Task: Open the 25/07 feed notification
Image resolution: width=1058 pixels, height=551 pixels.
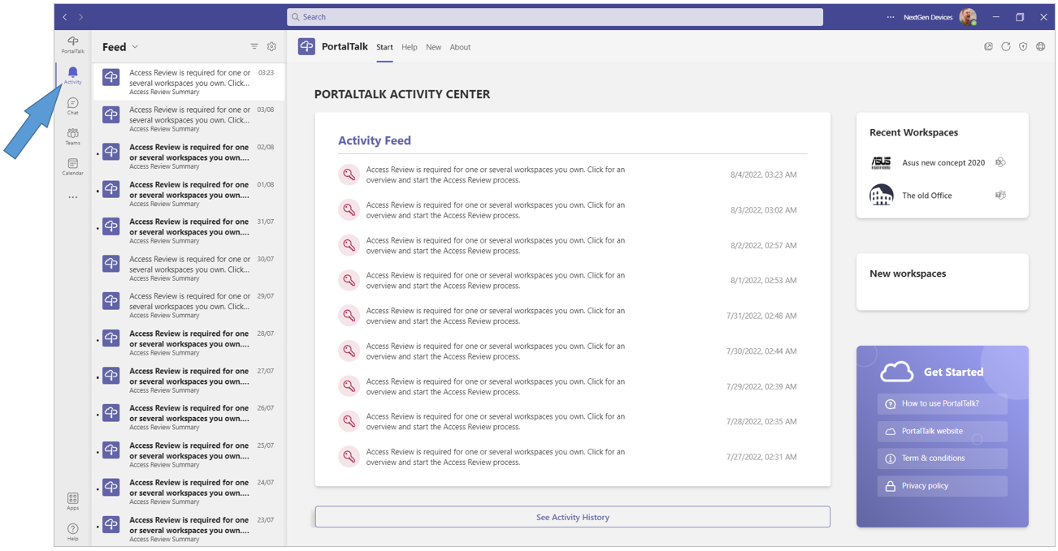Action: [x=189, y=455]
